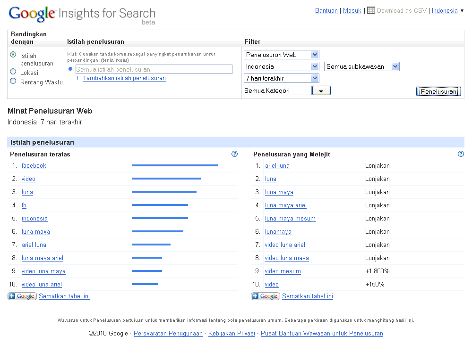The image size is (472, 343).
Task: Select the Istilah penelusuran radio button
Action: tap(13, 55)
